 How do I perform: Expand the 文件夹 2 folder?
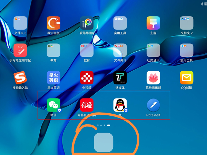click(x=186, y=23)
